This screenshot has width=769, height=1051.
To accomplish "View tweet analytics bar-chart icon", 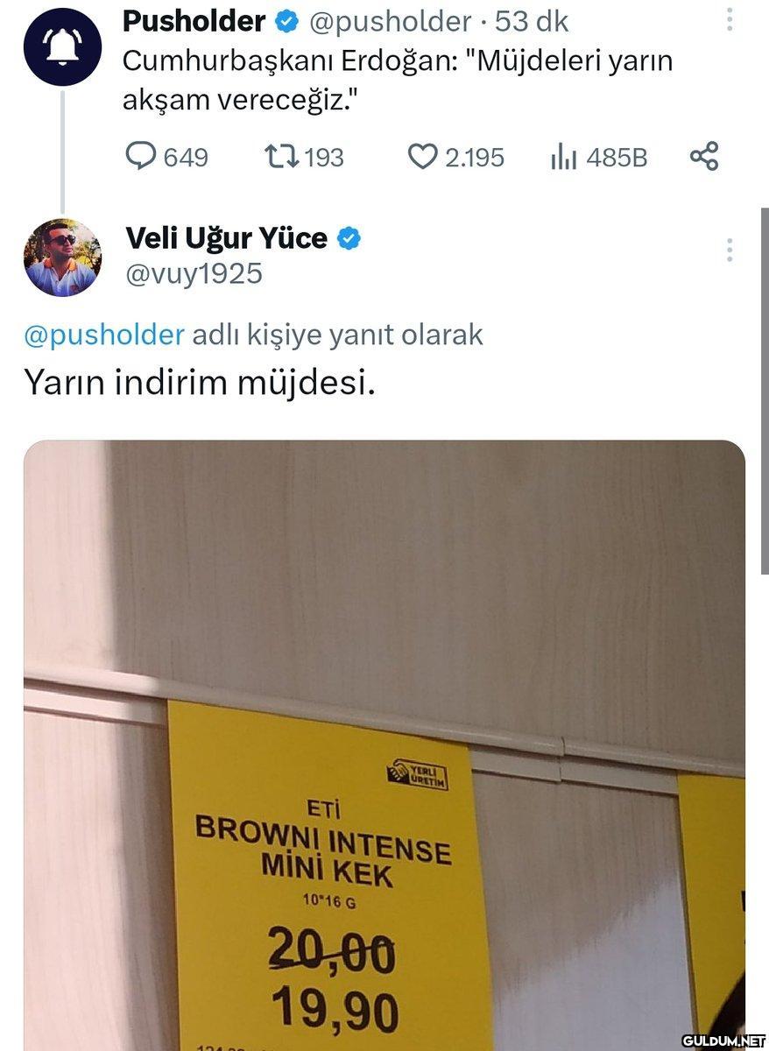I will pyautogui.click(x=563, y=158).
